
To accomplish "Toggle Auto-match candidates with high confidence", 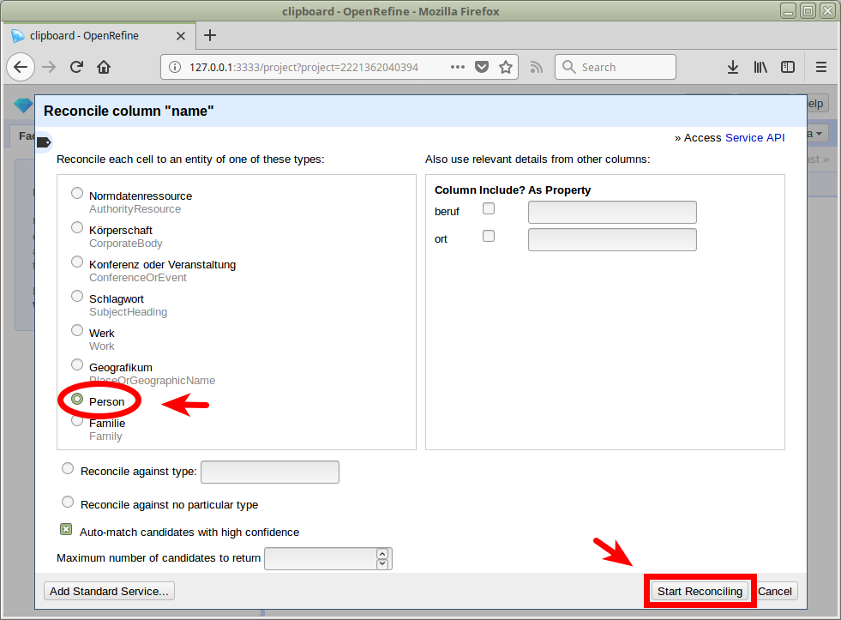I will pyautogui.click(x=66, y=530).
